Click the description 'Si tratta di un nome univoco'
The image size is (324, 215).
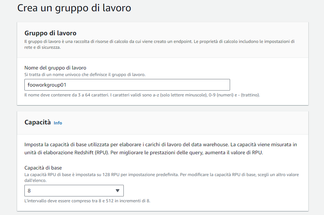85,75
